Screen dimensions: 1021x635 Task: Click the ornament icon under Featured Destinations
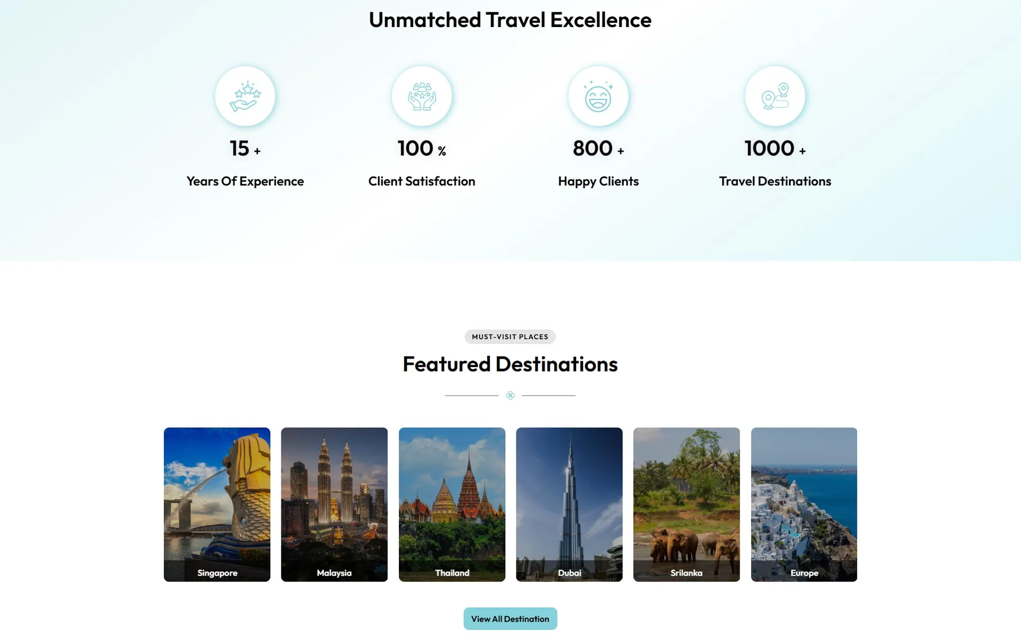(x=510, y=395)
